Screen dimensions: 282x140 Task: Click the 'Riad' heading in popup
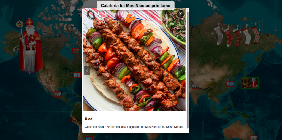[89, 119]
